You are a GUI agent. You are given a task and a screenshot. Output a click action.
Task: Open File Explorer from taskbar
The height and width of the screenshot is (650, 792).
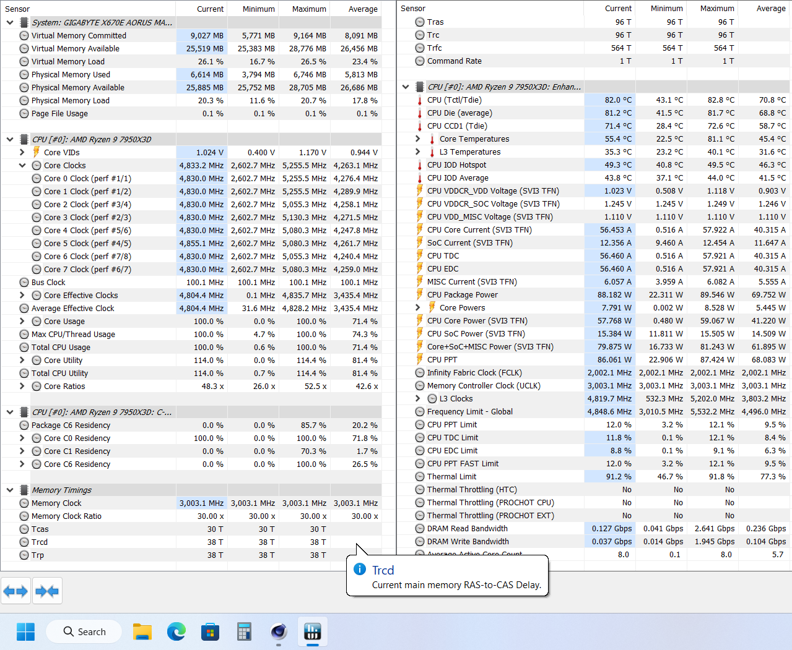142,631
